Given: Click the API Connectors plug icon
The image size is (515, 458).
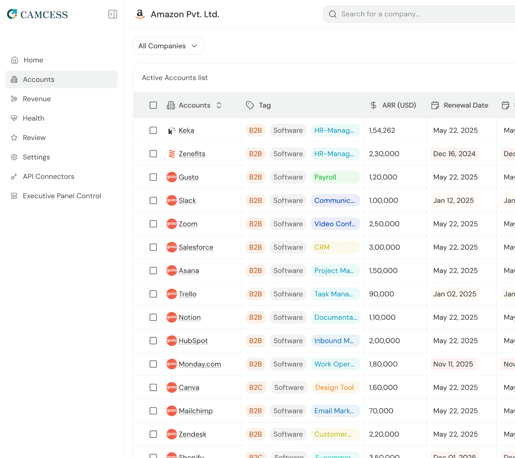Looking at the screenshot, I should click(14, 176).
